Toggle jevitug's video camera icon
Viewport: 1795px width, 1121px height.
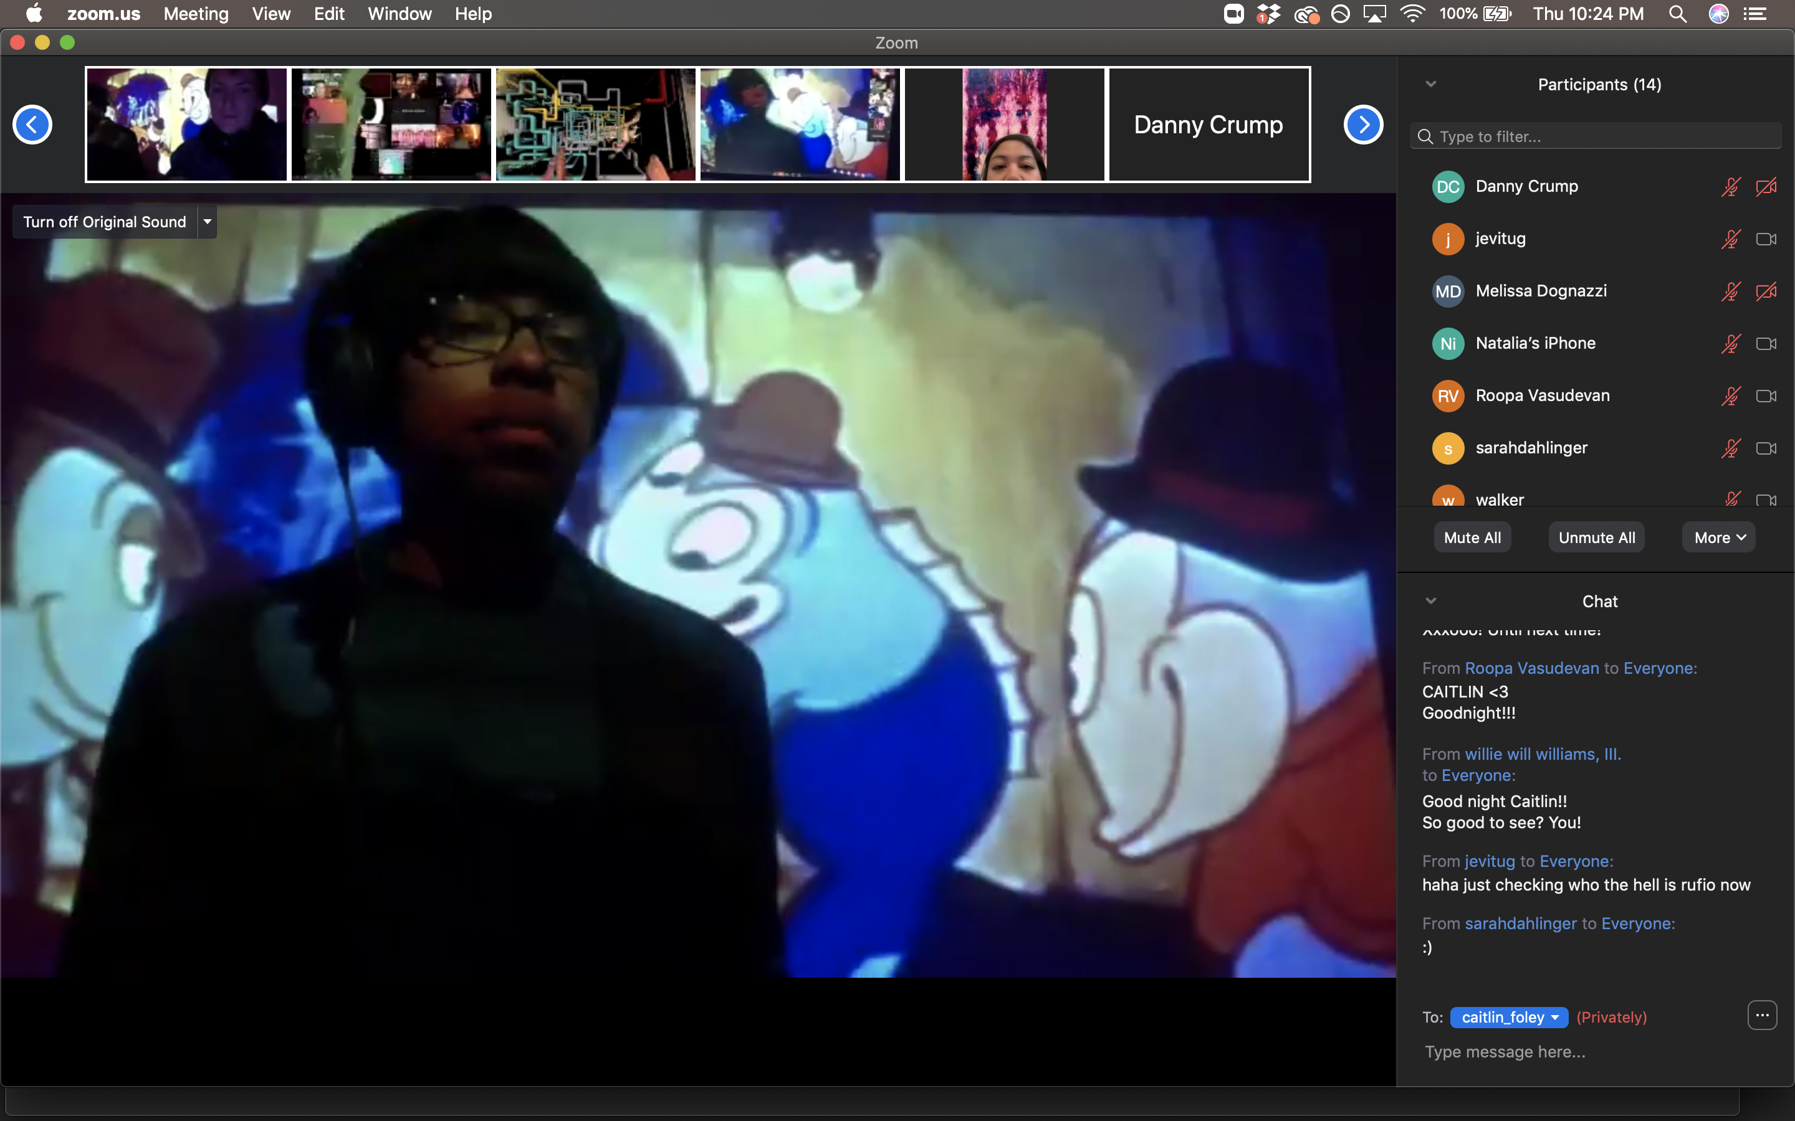(1766, 239)
